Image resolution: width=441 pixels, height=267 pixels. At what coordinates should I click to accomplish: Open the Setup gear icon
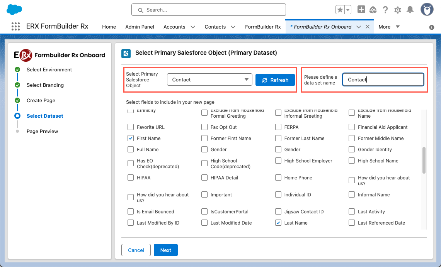(398, 10)
